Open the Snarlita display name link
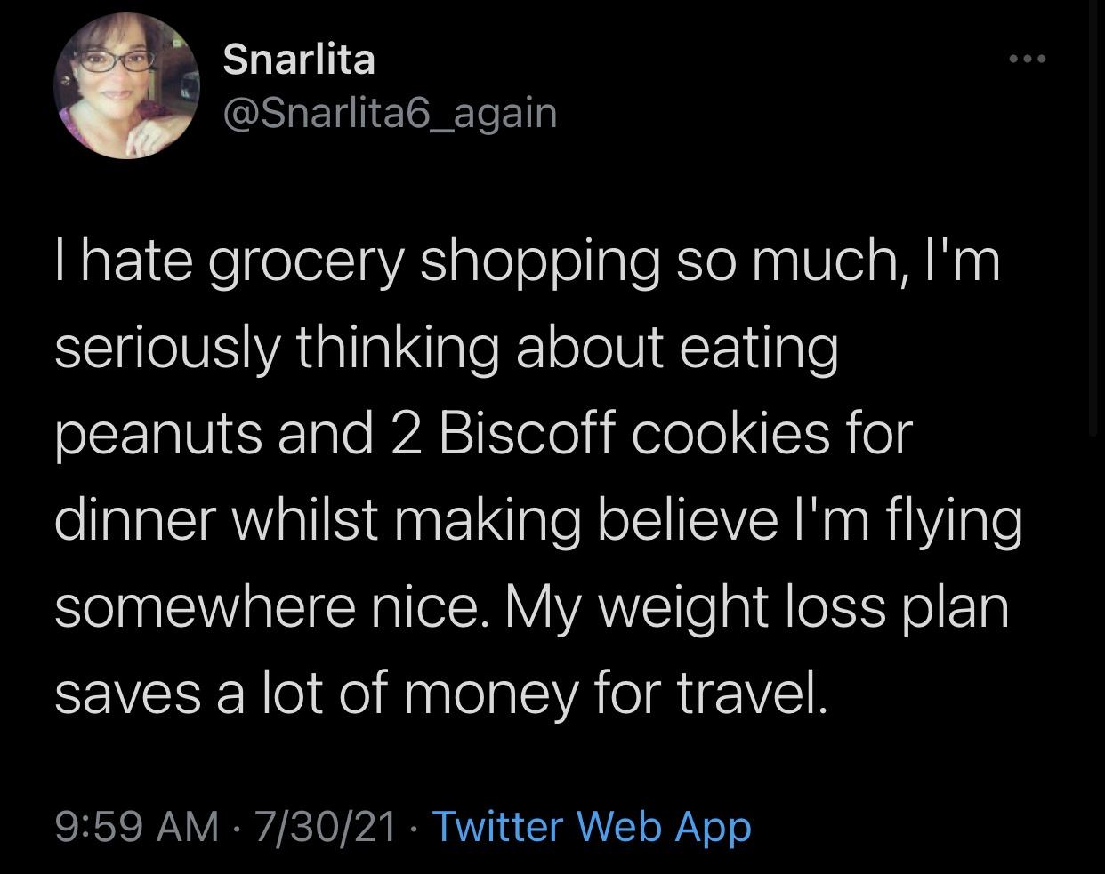Screen dimensions: 1105x874 299,60
